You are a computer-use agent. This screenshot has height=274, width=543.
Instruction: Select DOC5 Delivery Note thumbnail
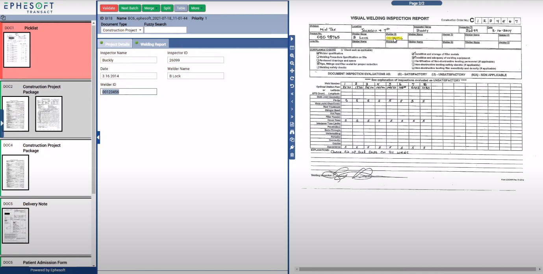(x=15, y=226)
